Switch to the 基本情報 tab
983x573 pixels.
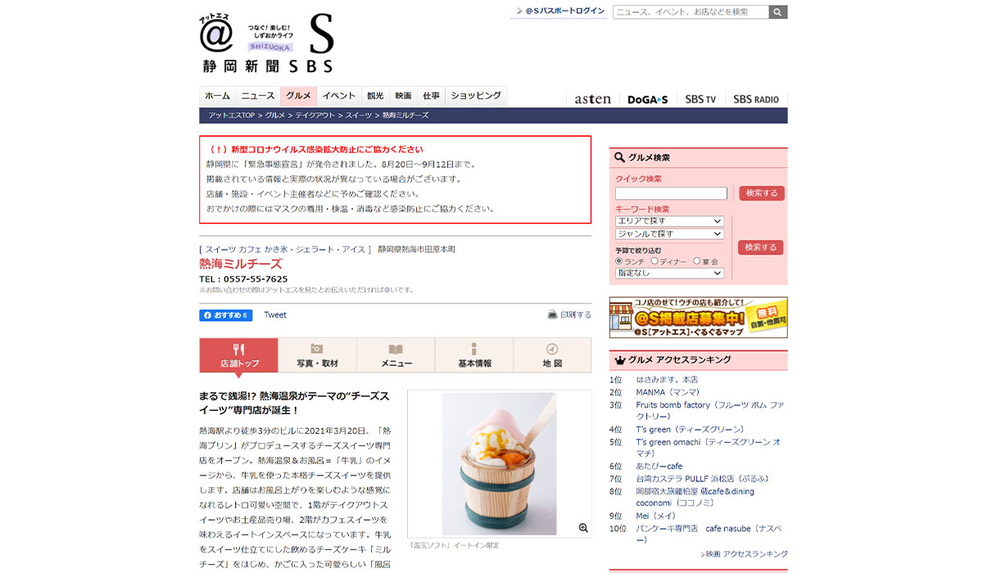click(474, 355)
